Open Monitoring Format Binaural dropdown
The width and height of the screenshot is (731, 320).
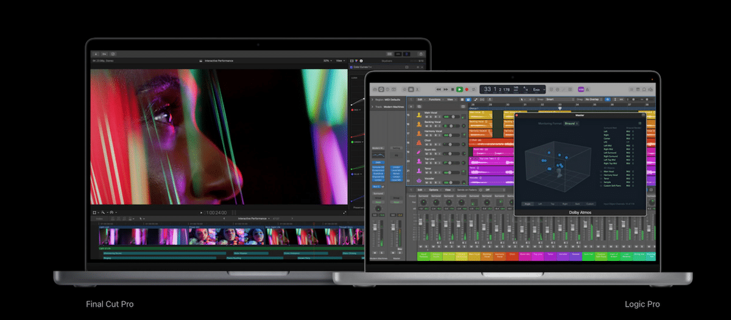[571, 123]
